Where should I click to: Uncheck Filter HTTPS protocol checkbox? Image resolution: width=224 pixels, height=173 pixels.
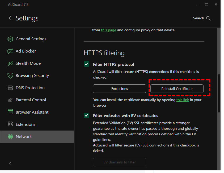(86, 64)
